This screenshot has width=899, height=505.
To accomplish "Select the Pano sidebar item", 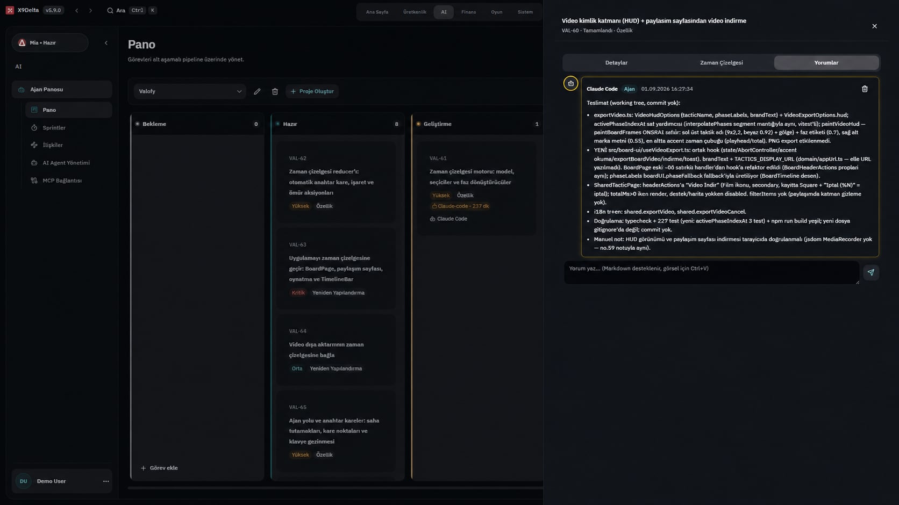I will (x=68, y=110).
